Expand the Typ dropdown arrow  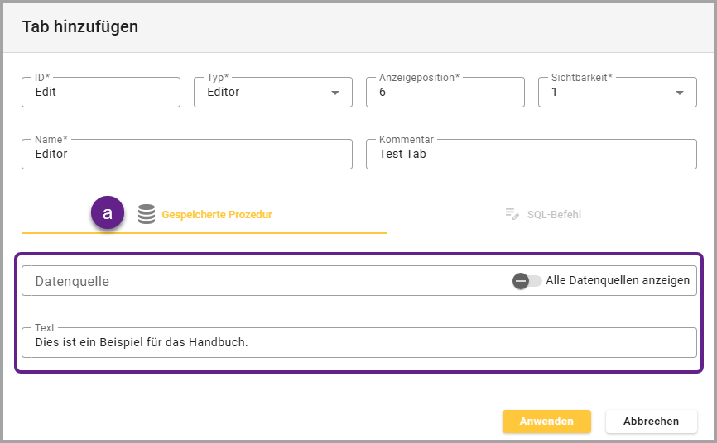click(335, 93)
